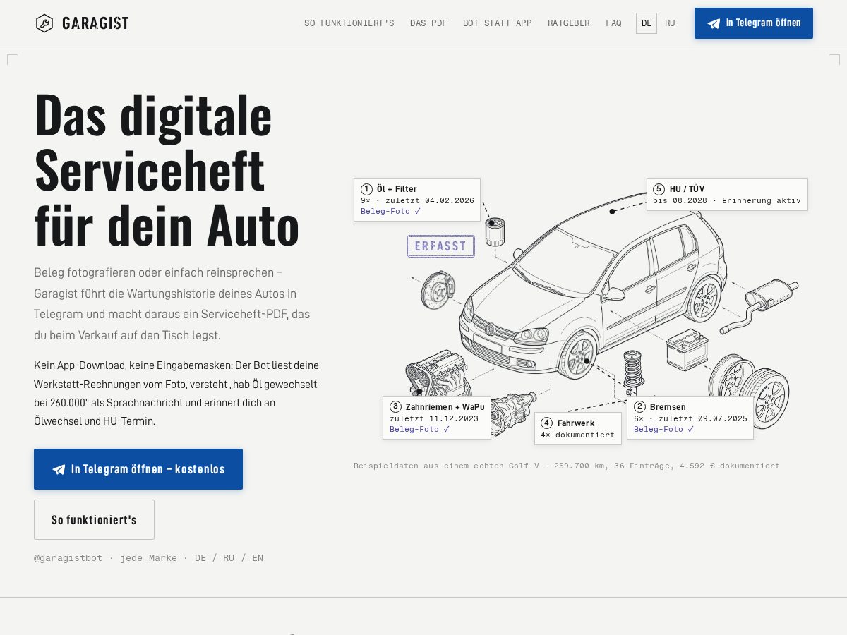Image resolution: width=847 pixels, height=635 pixels.
Task: Click header In Telegram öffnen button
Action: pos(754,23)
